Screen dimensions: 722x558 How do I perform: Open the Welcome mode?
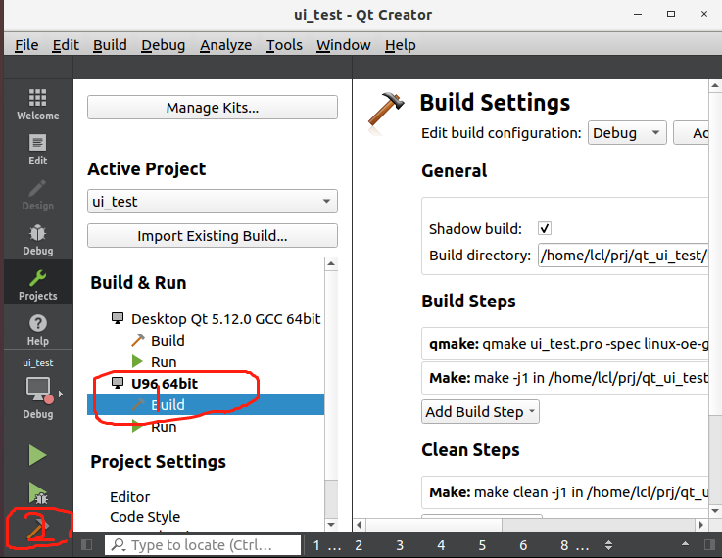(x=38, y=105)
